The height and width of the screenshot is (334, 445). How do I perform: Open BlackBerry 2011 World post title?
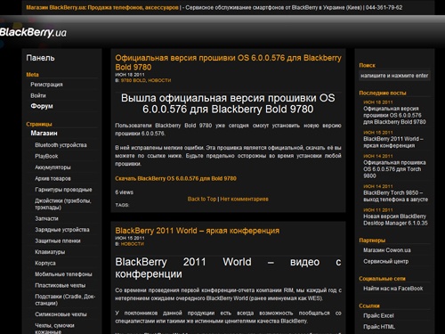click(x=198, y=231)
